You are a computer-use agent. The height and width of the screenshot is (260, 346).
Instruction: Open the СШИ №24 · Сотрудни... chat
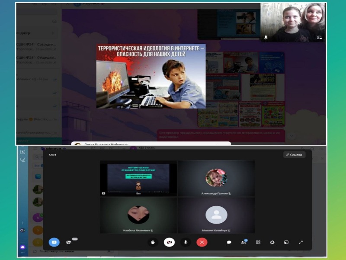(37, 46)
